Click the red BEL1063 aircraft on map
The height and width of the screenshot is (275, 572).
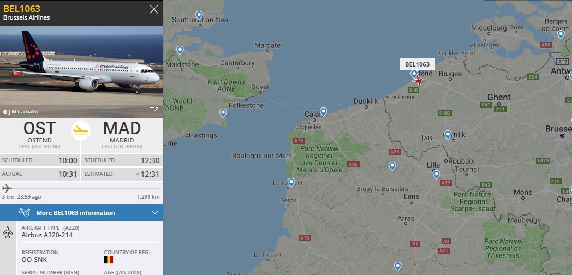click(x=419, y=81)
